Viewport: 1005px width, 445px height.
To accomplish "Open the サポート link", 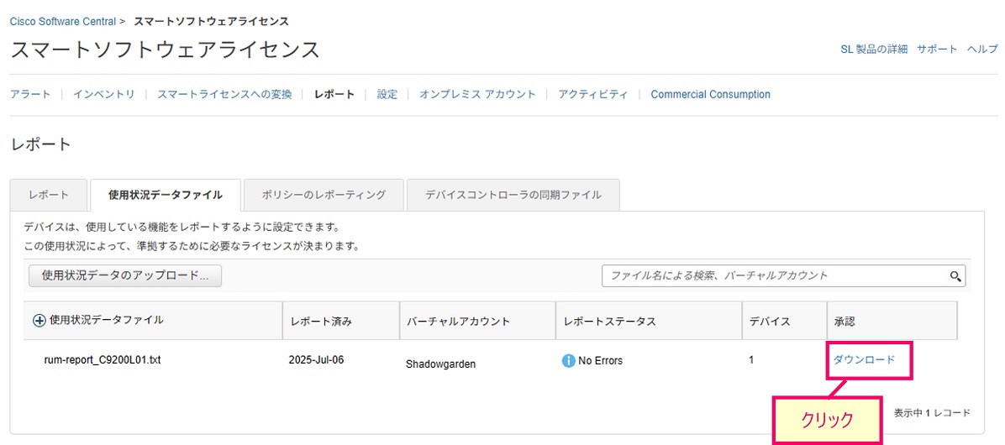I will tap(937, 50).
